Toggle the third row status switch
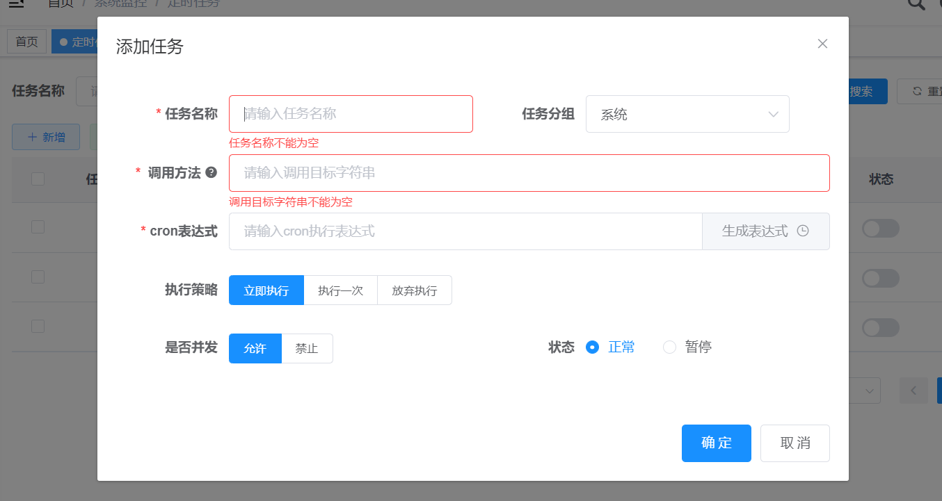Viewport: 942px width, 501px height. (x=881, y=328)
